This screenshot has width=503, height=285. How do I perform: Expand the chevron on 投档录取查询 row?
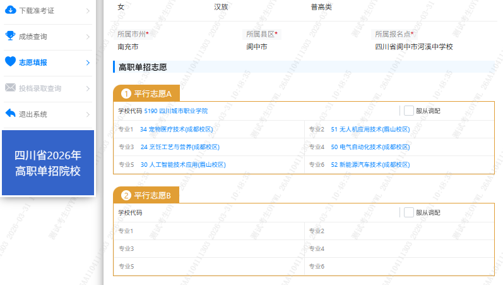point(88,88)
